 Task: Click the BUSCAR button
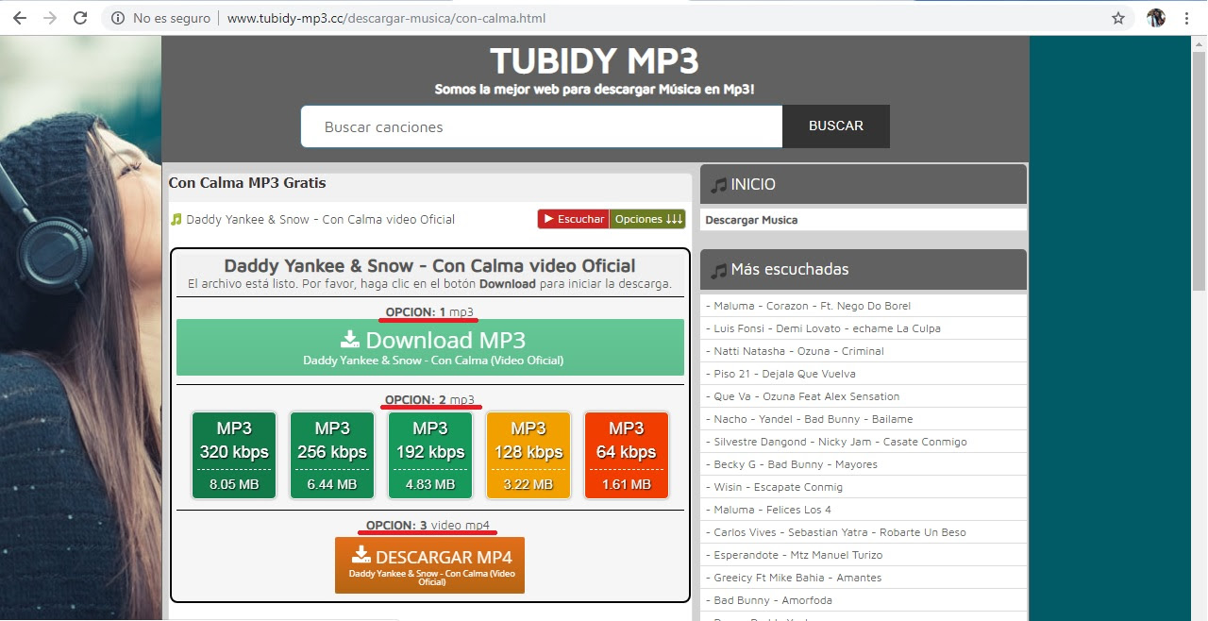(x=836, y=126)
